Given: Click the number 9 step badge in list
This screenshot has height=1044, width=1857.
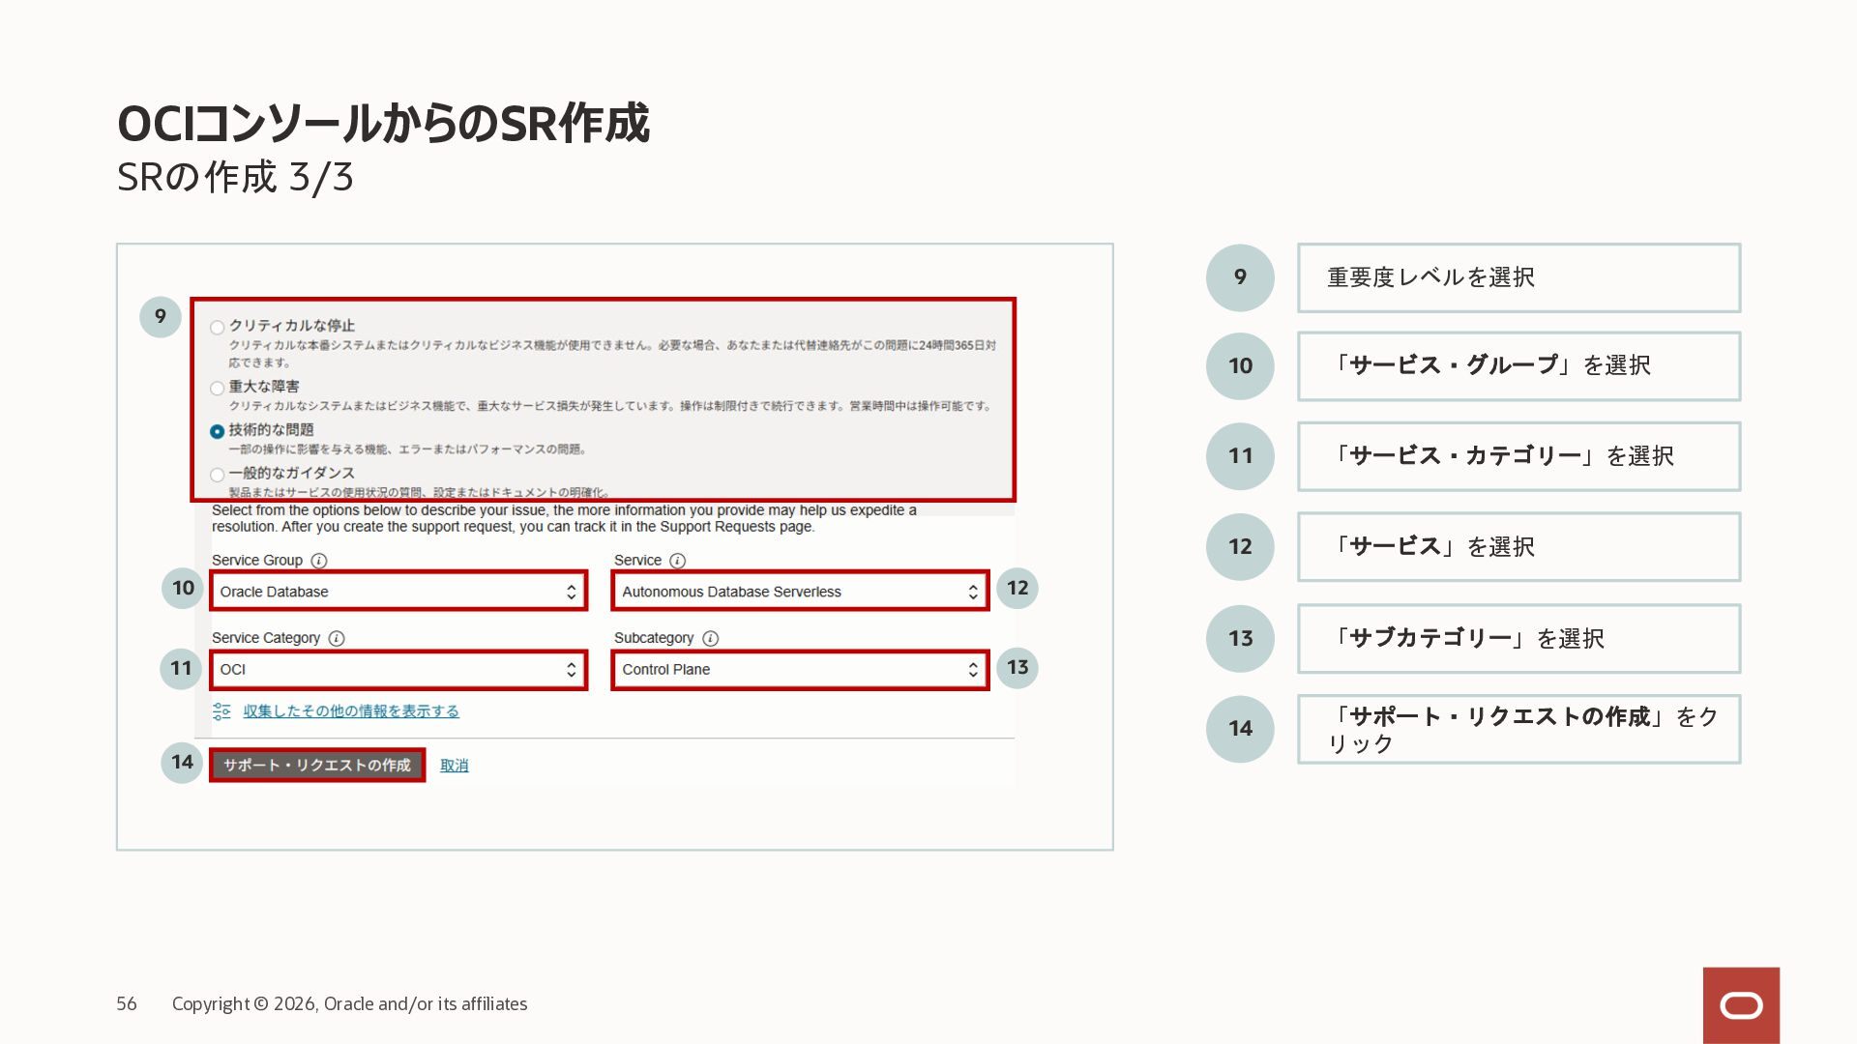Looking at the screenshot, I should [1240, 277].
